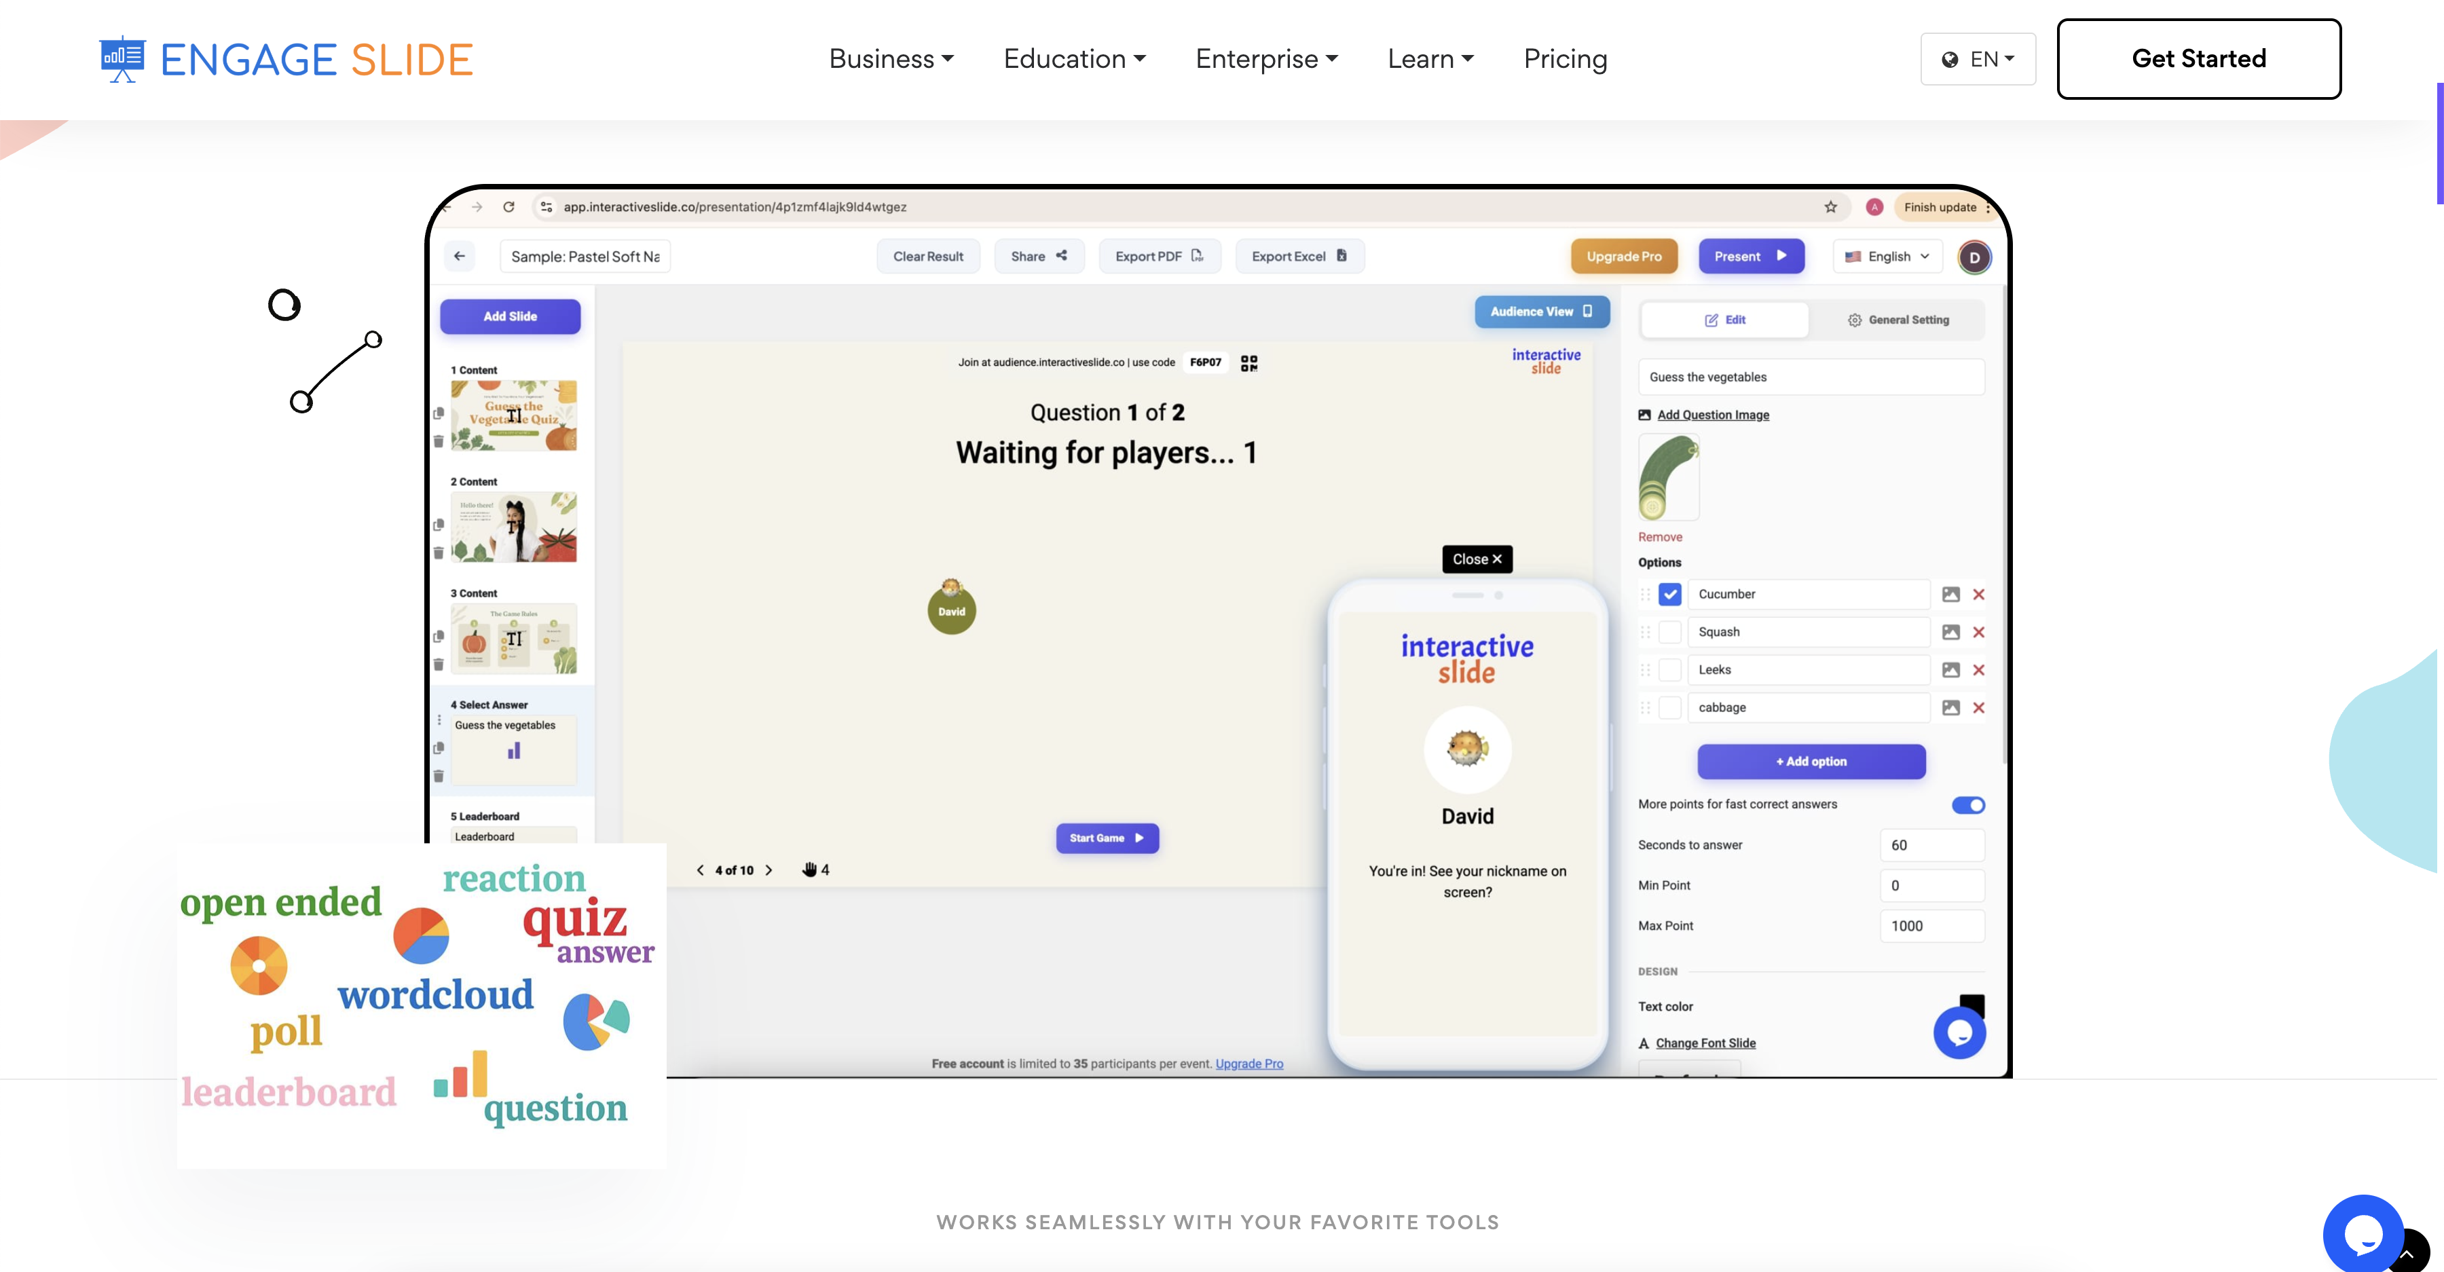Uncheck the Cucumber correct answer checkbox
The height and width of the screenshot is (1272, 2444).
[x=1670, y=595]
